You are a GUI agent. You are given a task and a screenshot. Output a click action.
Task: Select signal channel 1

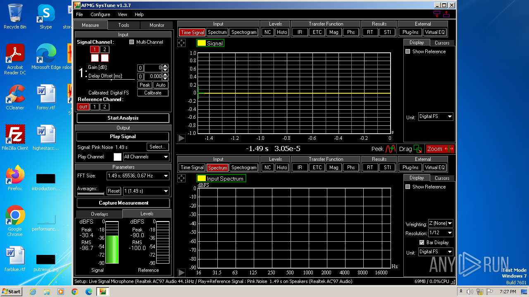(95, 49)
